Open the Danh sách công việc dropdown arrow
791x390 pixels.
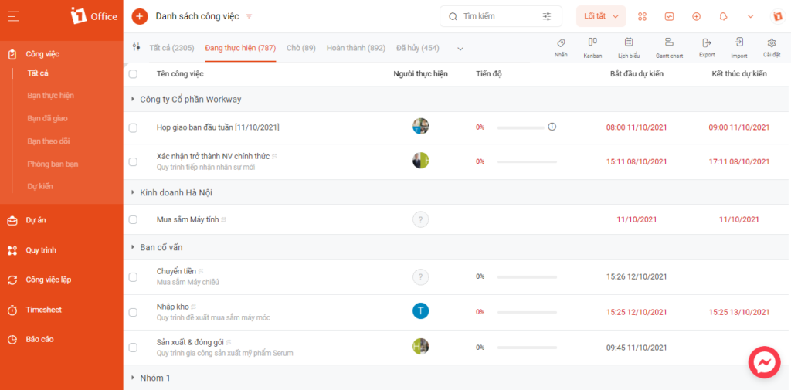[x=249, y=17]
